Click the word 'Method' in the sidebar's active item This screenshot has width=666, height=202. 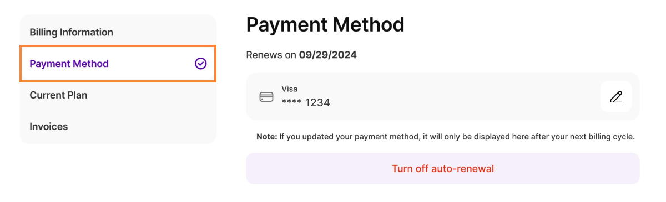(91, 64)
